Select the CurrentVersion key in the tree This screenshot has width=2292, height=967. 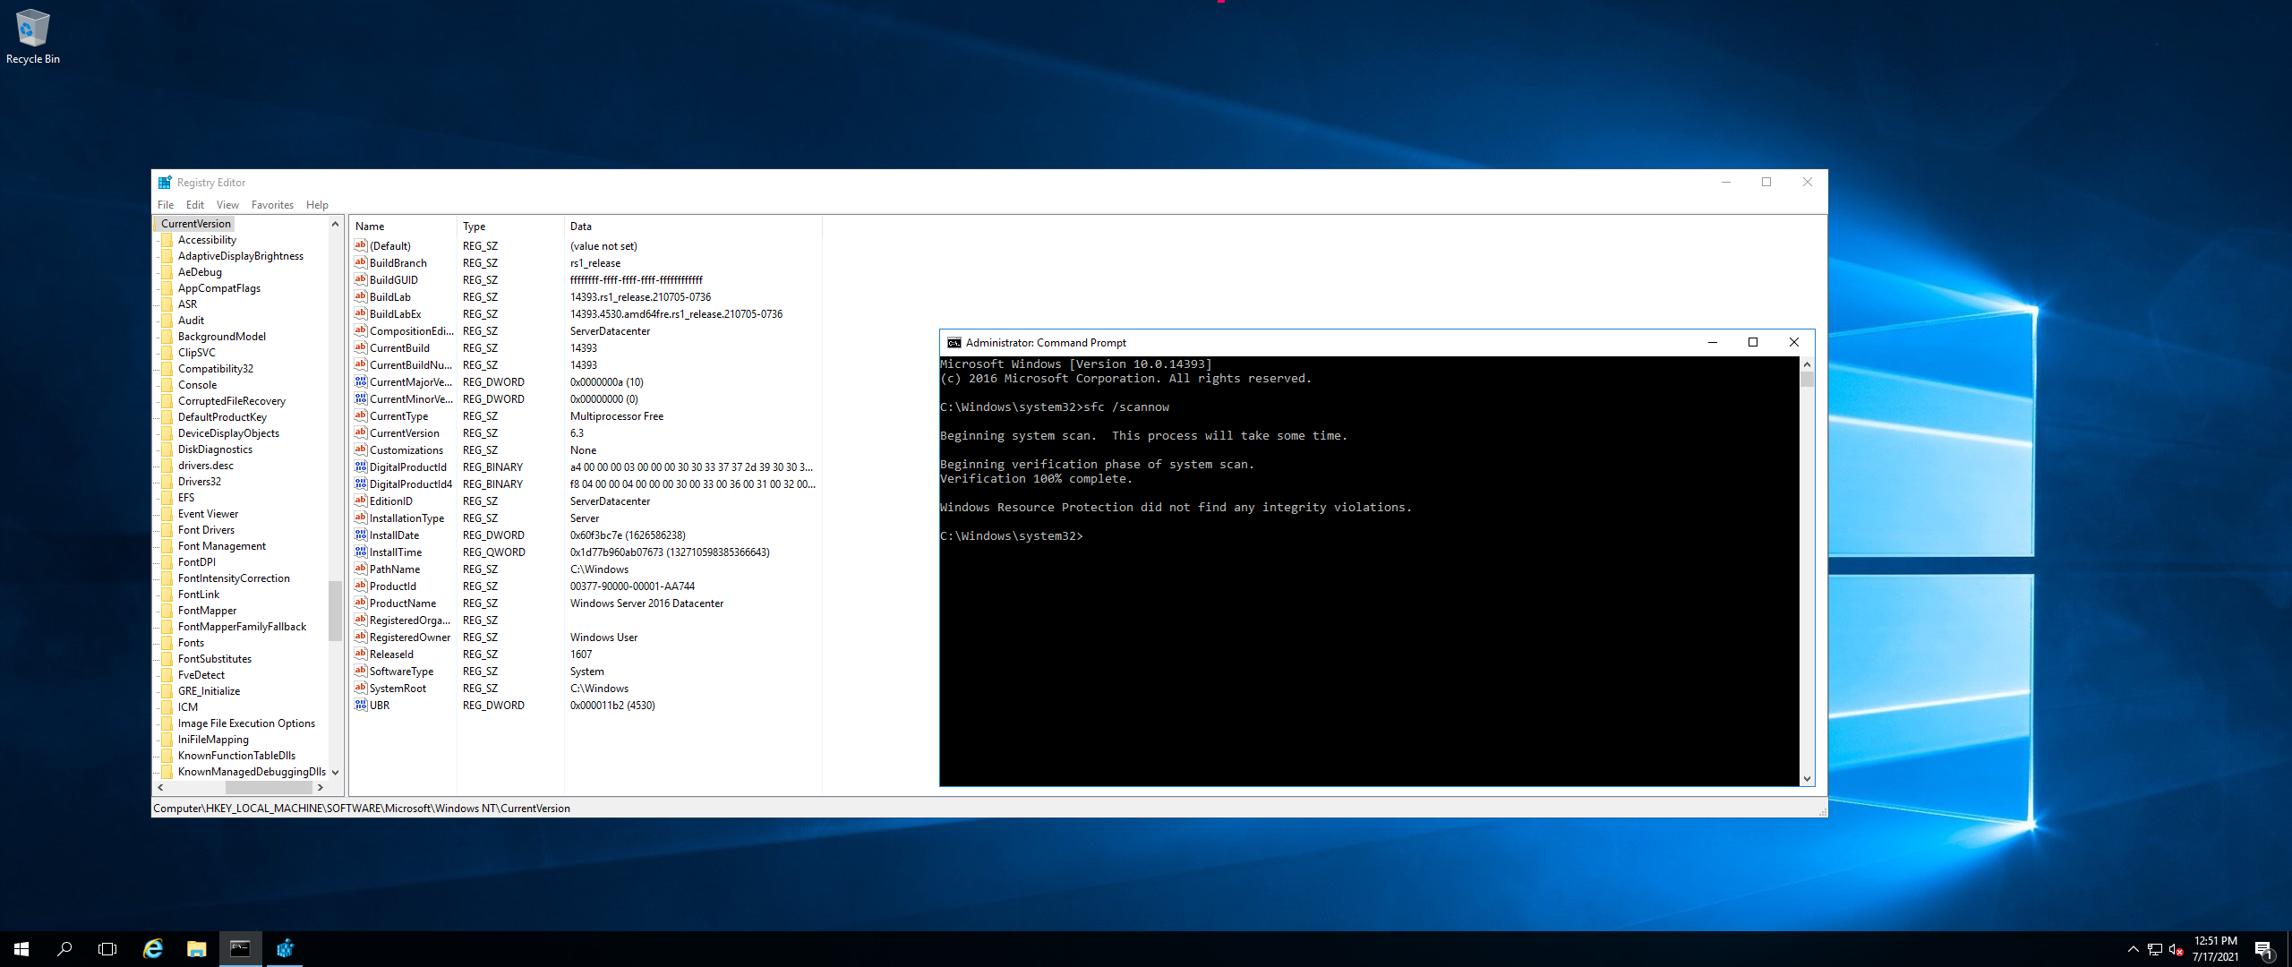(x=196, y=224)
